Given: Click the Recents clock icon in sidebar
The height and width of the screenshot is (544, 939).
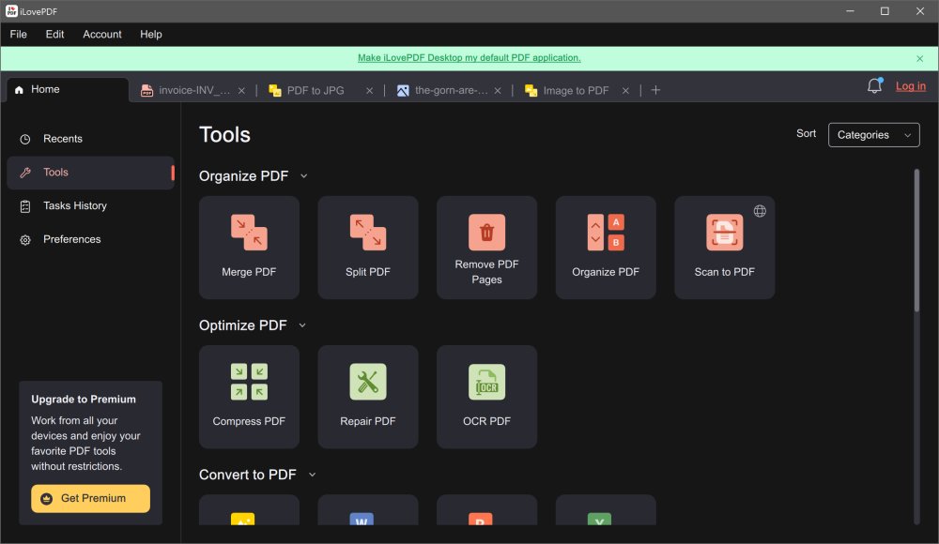Looking at the screenshot, I should (25, 140).
